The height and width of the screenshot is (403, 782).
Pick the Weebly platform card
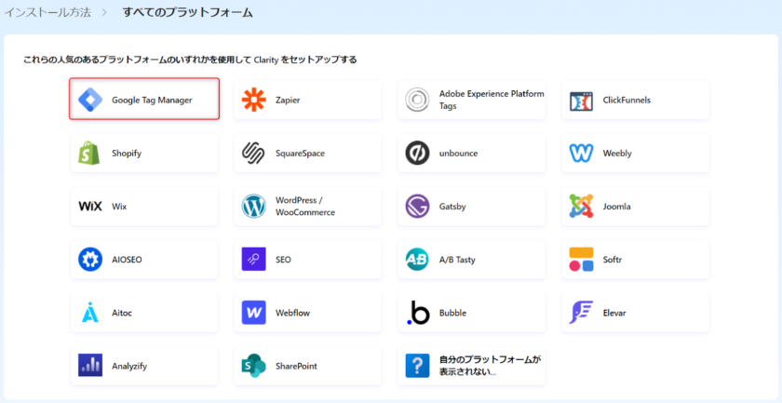(635, 154)
